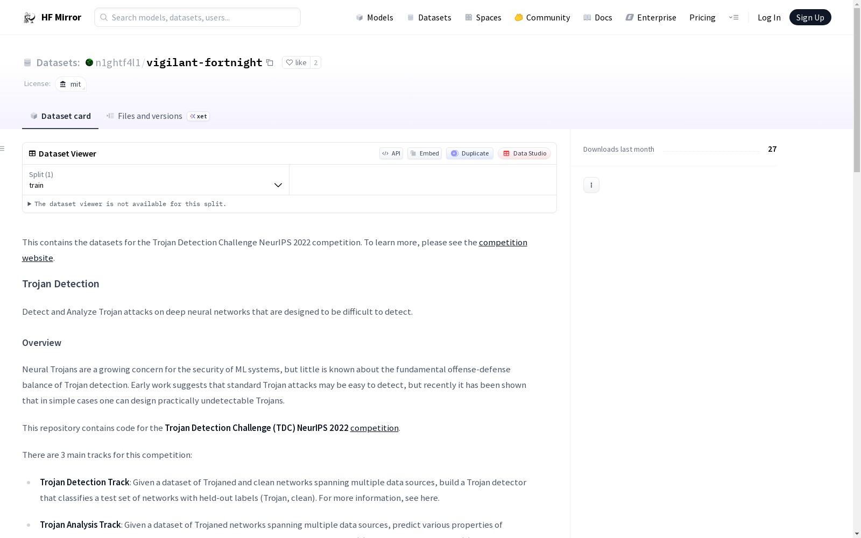Click the xet badge

click(x=199, y=116)
